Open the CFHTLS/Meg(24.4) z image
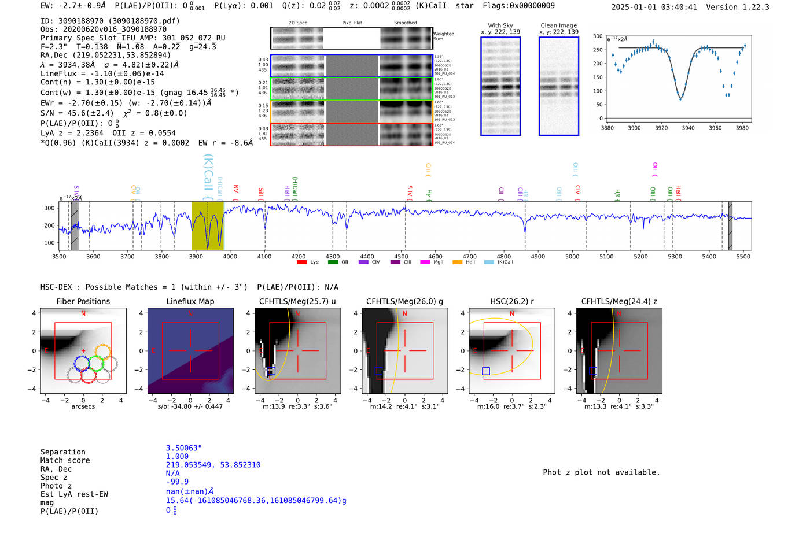Image resolution: width=810 pixels, height=551 pixels. click(x=619, y=351)
